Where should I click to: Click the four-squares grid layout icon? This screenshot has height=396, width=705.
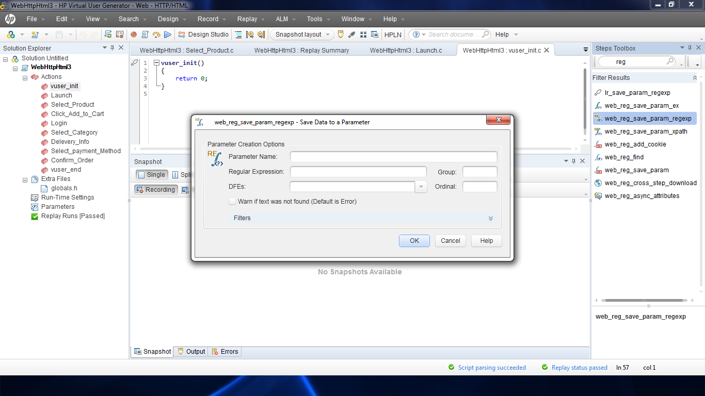[x=363, y=35]
